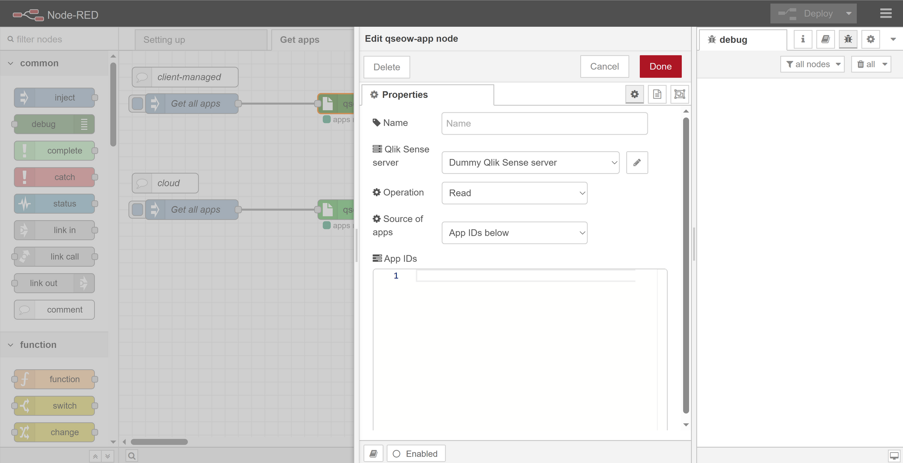Select the cloud comment node
The width and height of the screenshot is (903, 463).
pos(165,183)
